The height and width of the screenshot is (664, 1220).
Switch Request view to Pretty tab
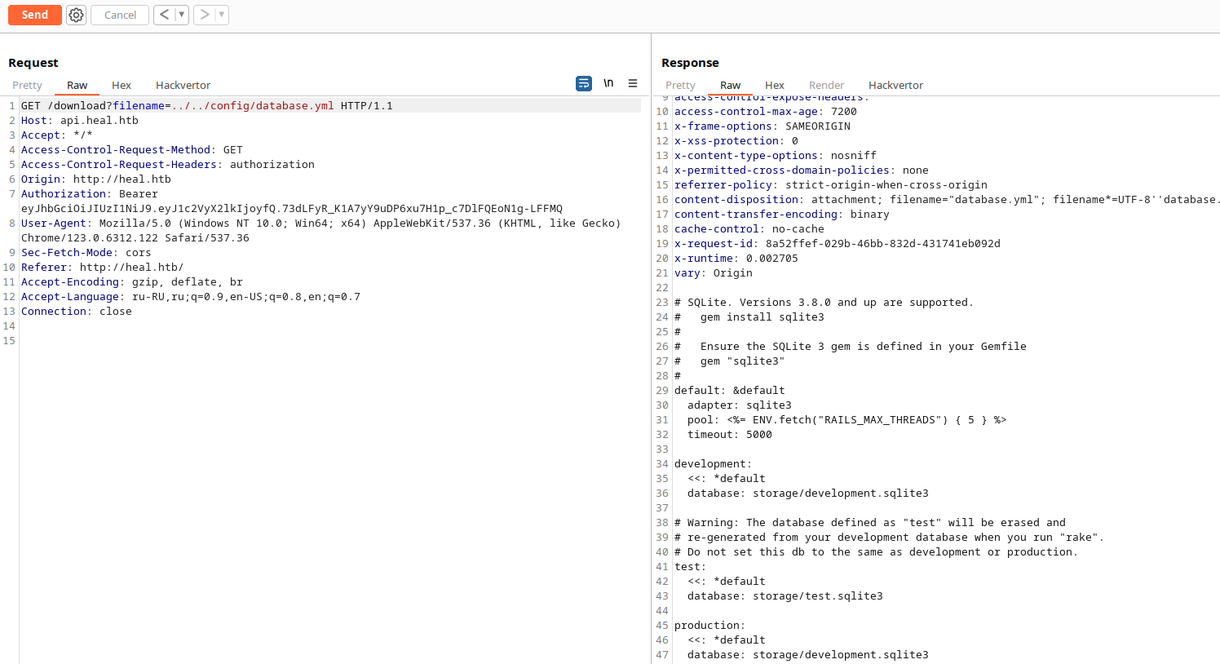[x=27, y=85]
